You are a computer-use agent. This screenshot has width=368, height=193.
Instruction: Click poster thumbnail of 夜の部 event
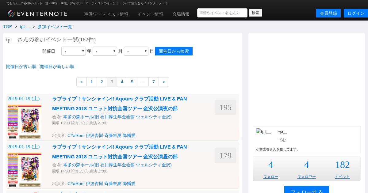click(25, 122)
